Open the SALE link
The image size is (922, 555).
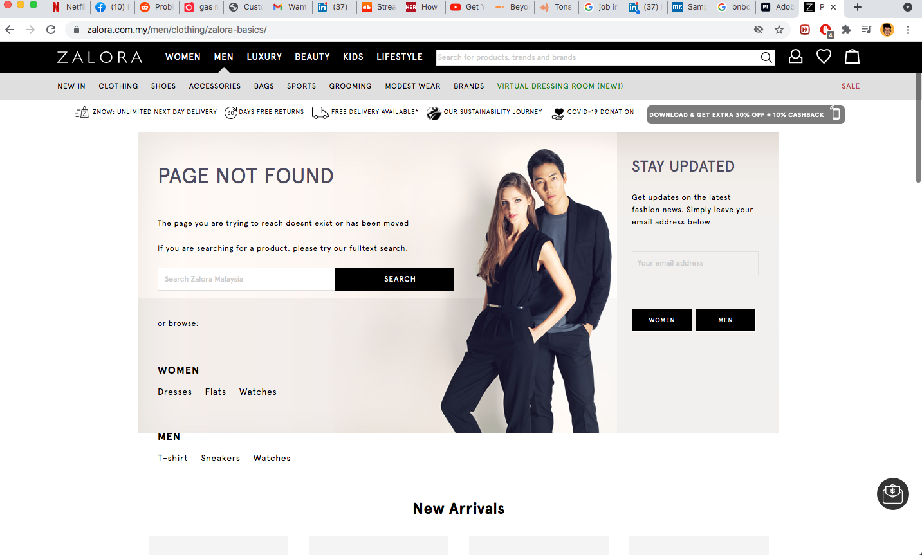[851, 86]
